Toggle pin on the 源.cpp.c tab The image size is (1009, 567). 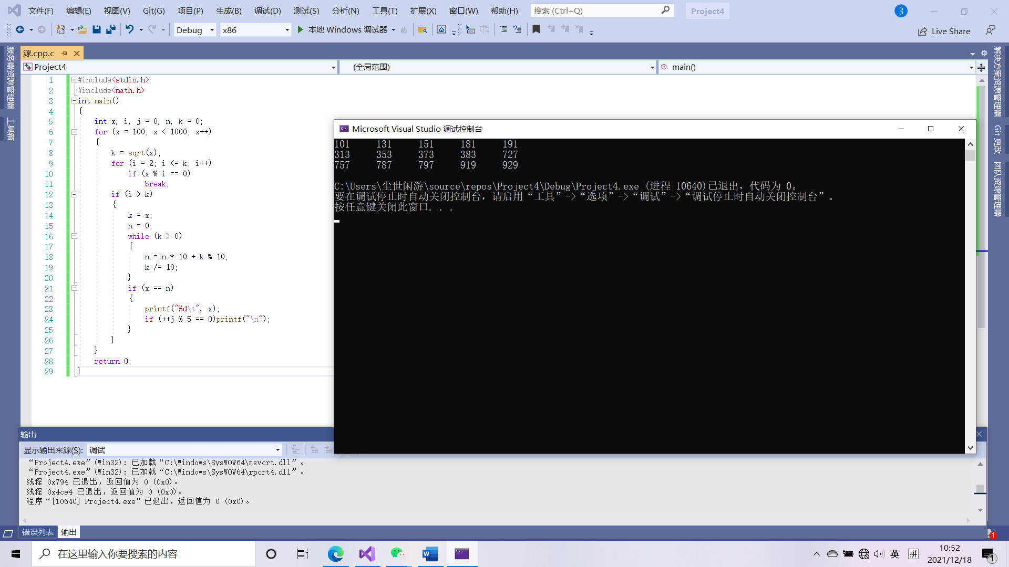click(65, 54)
